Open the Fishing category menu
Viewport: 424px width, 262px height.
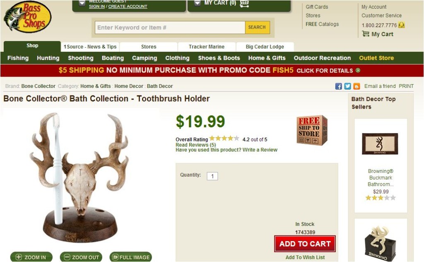18,58
